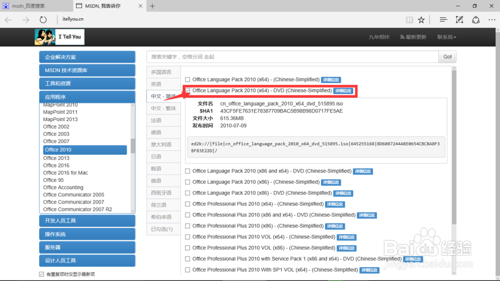This screenshot has width=500, height=281.
Task: Check Office Language Pack 2010 (x86) DVD
Action: (x=187, y=193)
